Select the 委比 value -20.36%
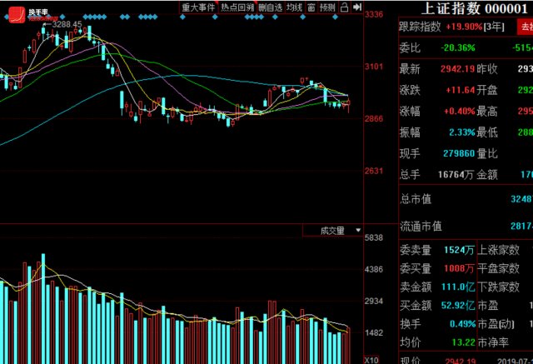 coord(458,48)
